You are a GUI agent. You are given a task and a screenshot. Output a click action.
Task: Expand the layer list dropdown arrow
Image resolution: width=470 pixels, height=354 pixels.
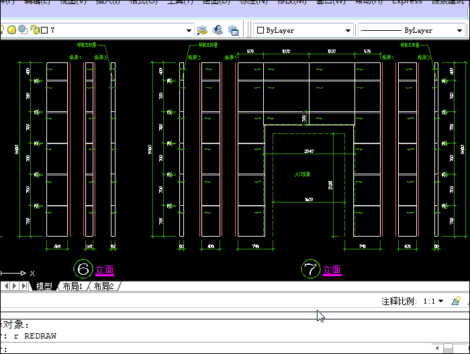(x=189, y=30)
